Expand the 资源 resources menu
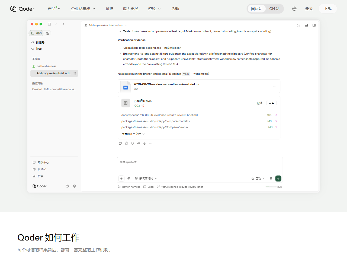This screenshot has height=260, width=347. [x=154, y=9]
